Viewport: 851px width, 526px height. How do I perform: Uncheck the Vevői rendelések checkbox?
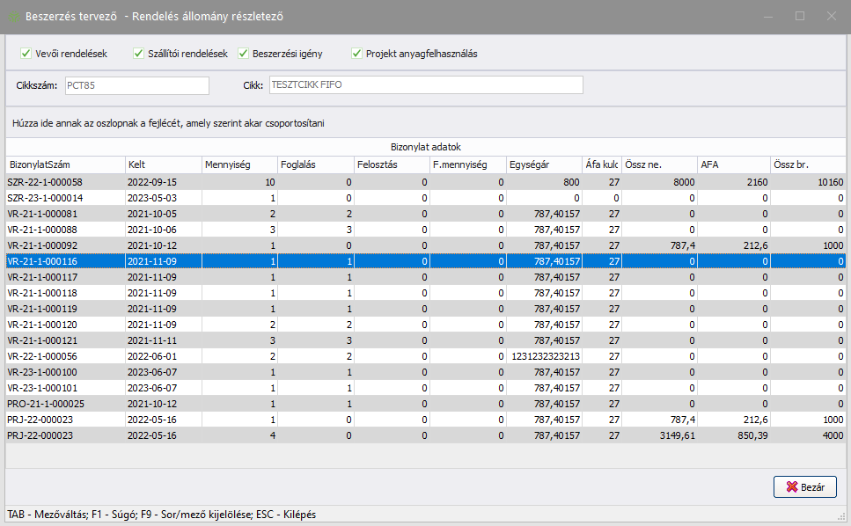tap(25, 54)
